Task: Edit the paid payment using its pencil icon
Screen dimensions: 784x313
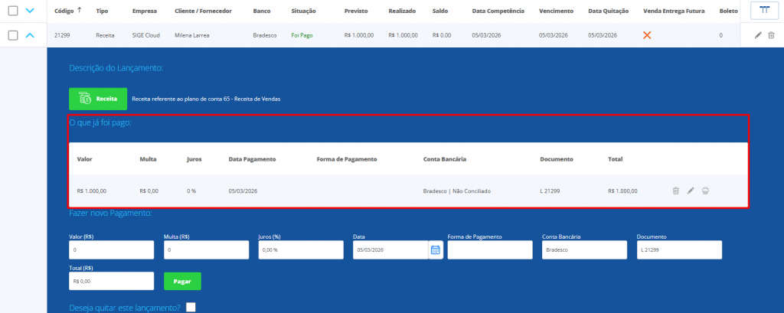Action: [x=690, y=191]
